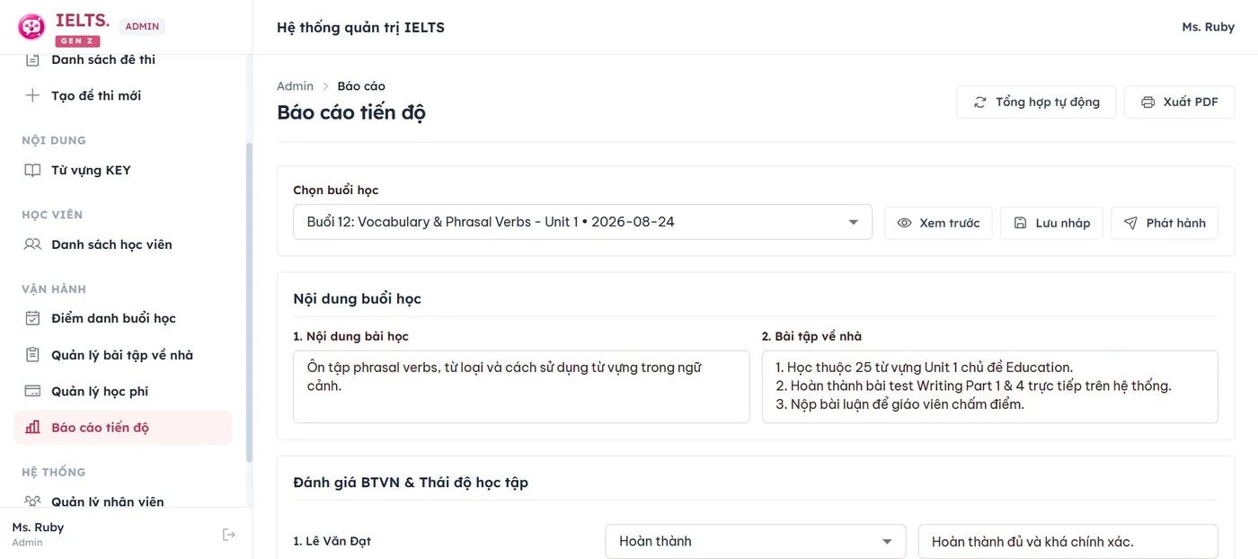
Task: Click the student name Lê Văn Đạt
Action: [x=332, y=542]
